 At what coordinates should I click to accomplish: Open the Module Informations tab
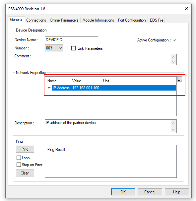coord(98,20)
